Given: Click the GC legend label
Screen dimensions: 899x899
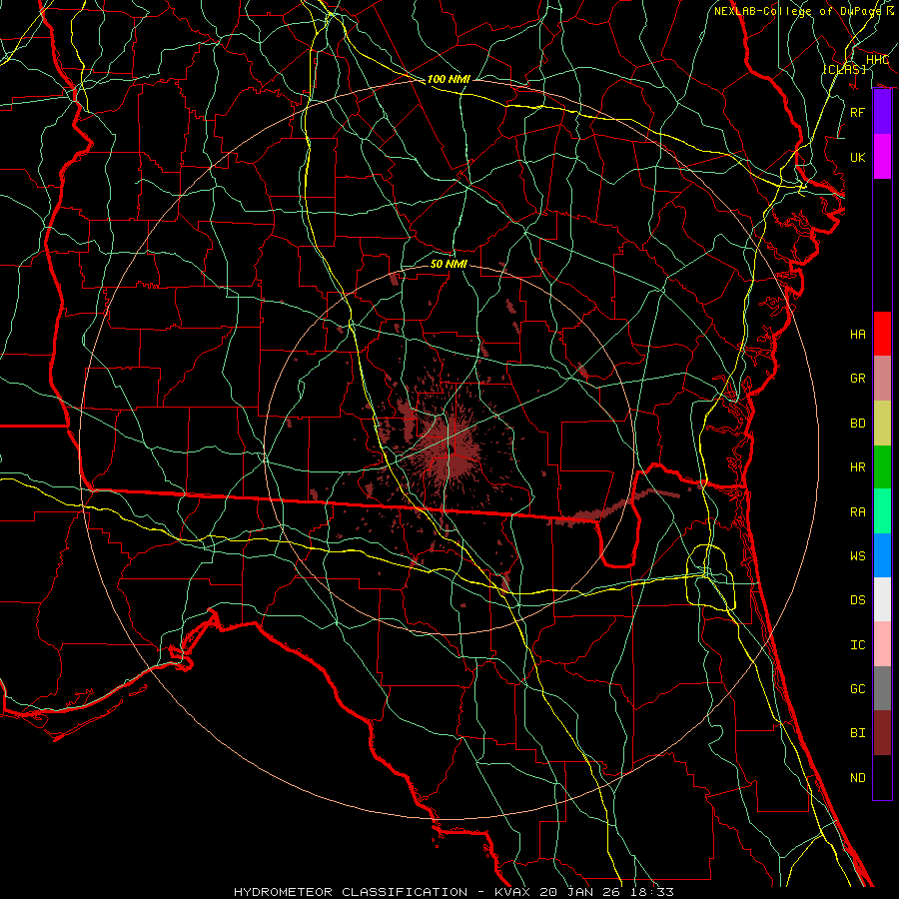Looking at the screenshot, I should (858, 689).
